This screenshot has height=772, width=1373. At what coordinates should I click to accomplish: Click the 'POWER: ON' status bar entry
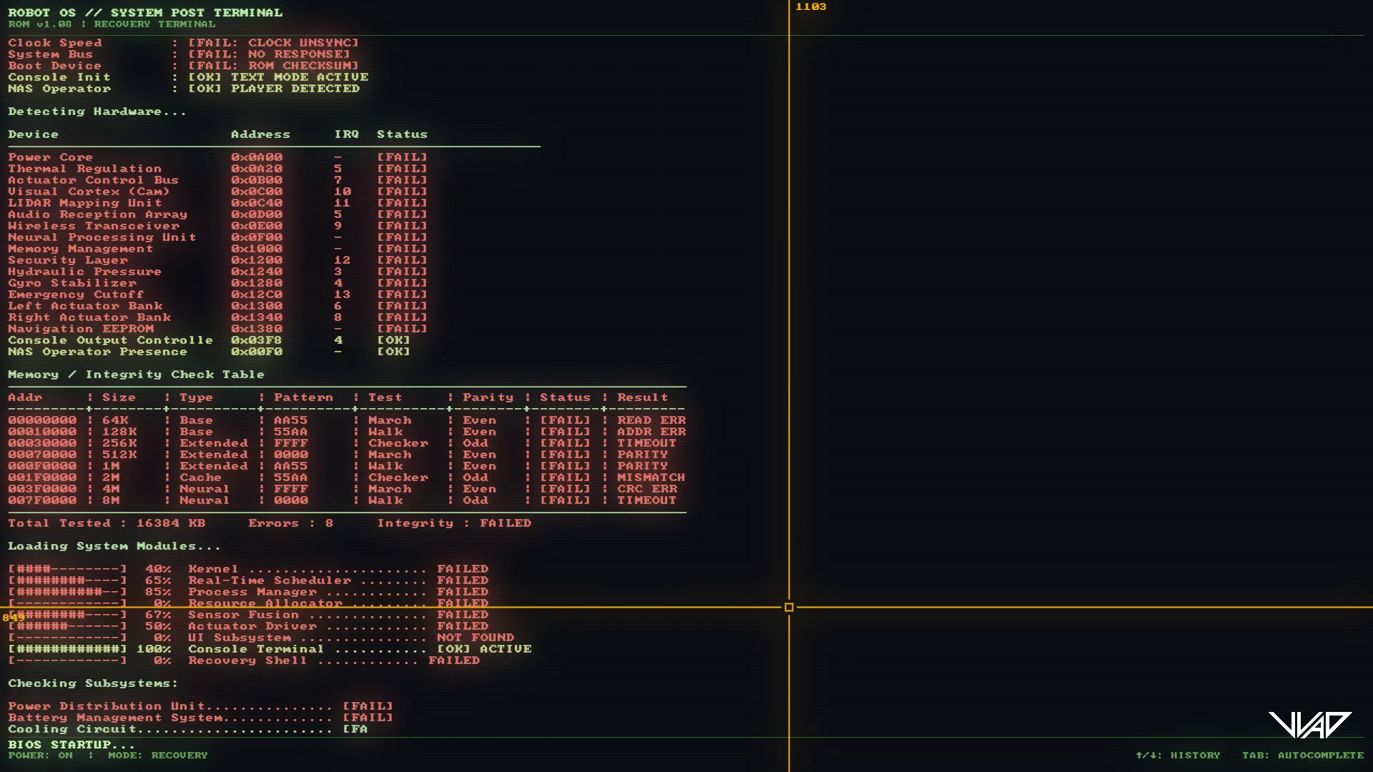(40, 755)
